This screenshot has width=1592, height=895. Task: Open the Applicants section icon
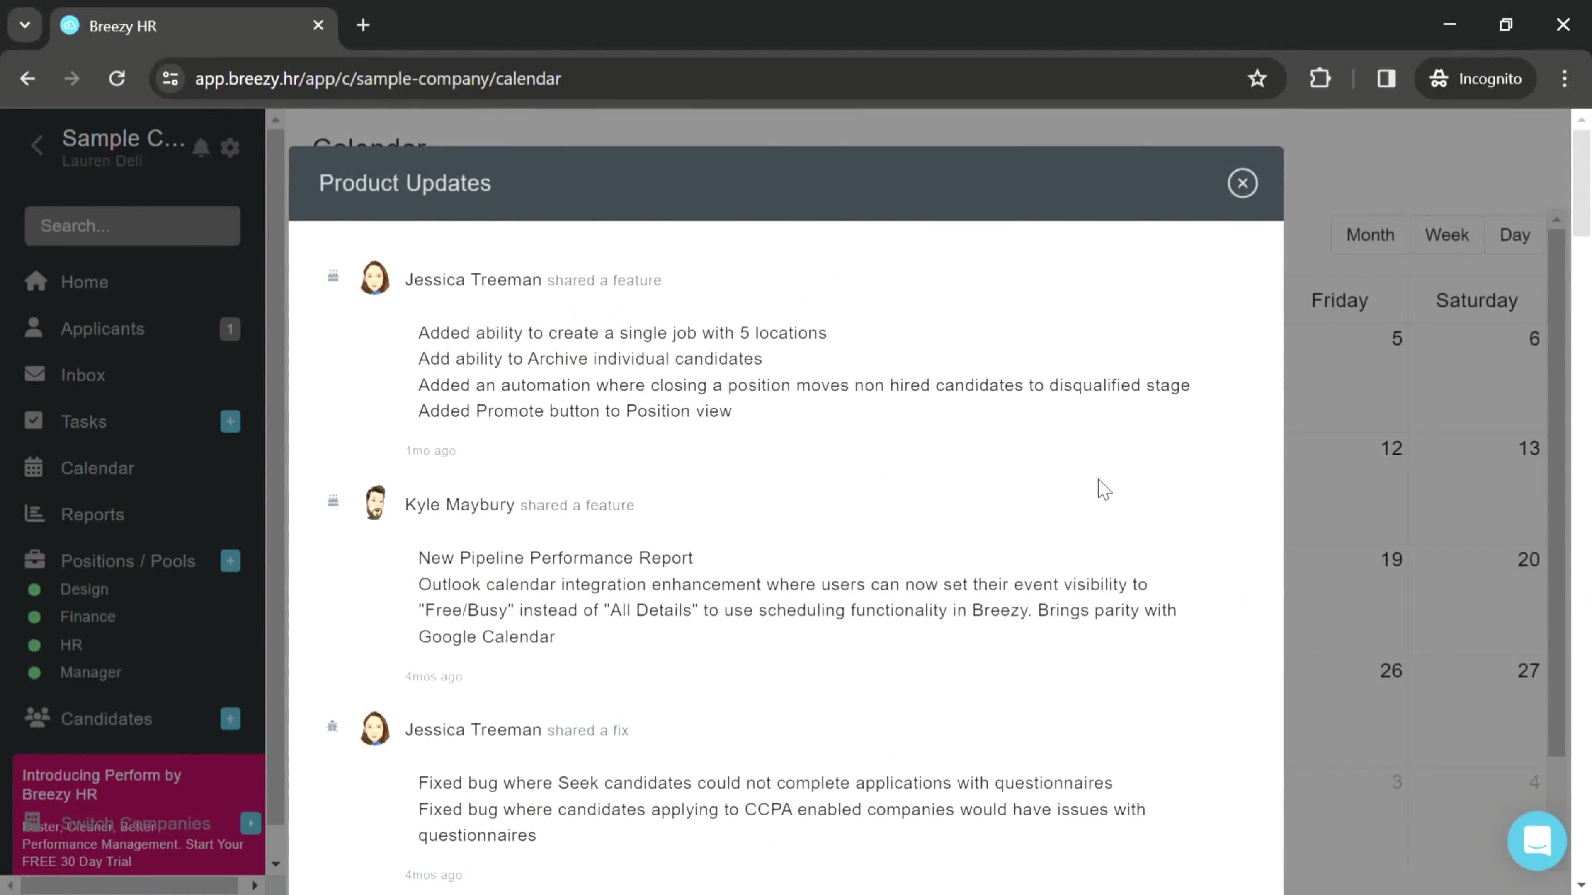(x=34, y=328)
